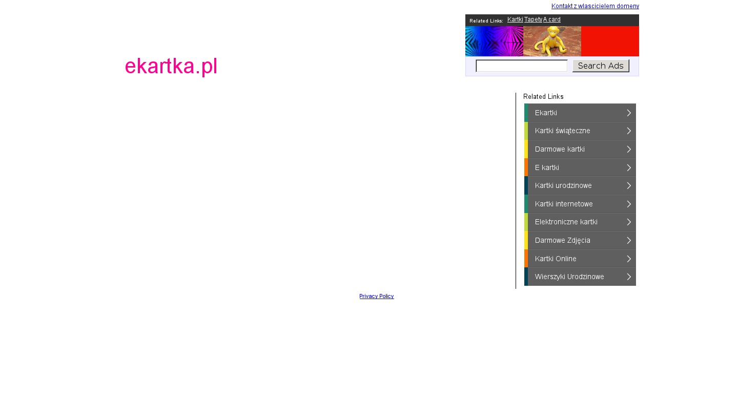Open the Privacy Policy link
The height and width of the screenshot is (401, 738).
(377, 296)
